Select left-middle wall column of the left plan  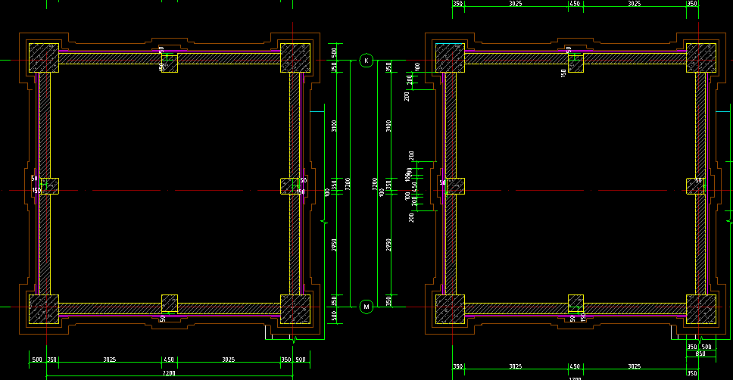[x=49, y=186]
